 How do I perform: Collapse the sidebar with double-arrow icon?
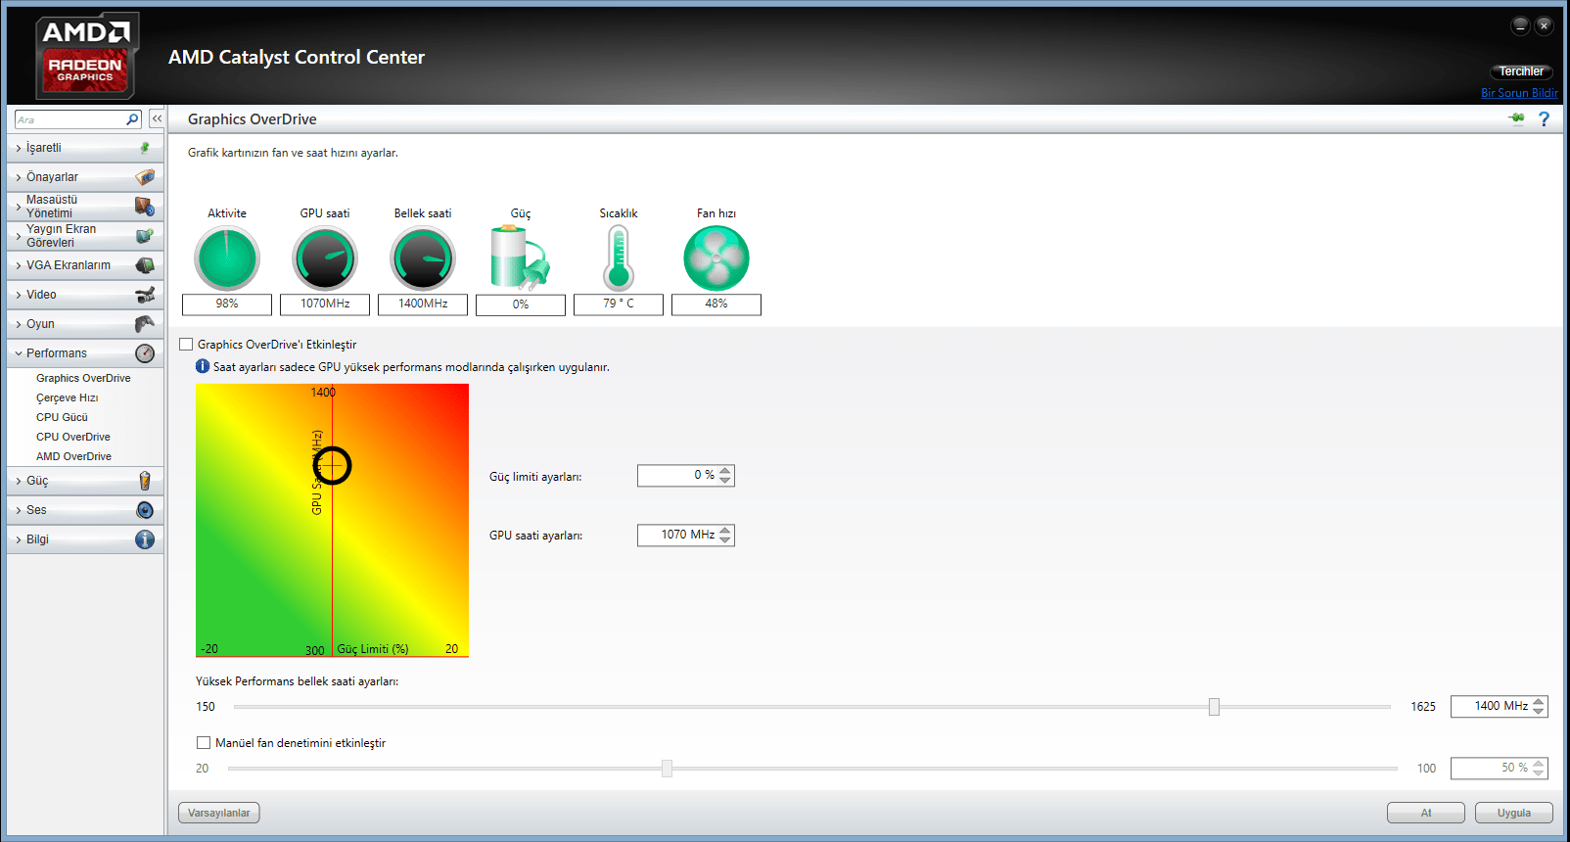click(157, 118)
